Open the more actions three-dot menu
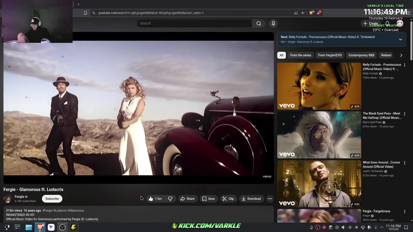This screenshot has height=232, width=413. click(270, 199)
